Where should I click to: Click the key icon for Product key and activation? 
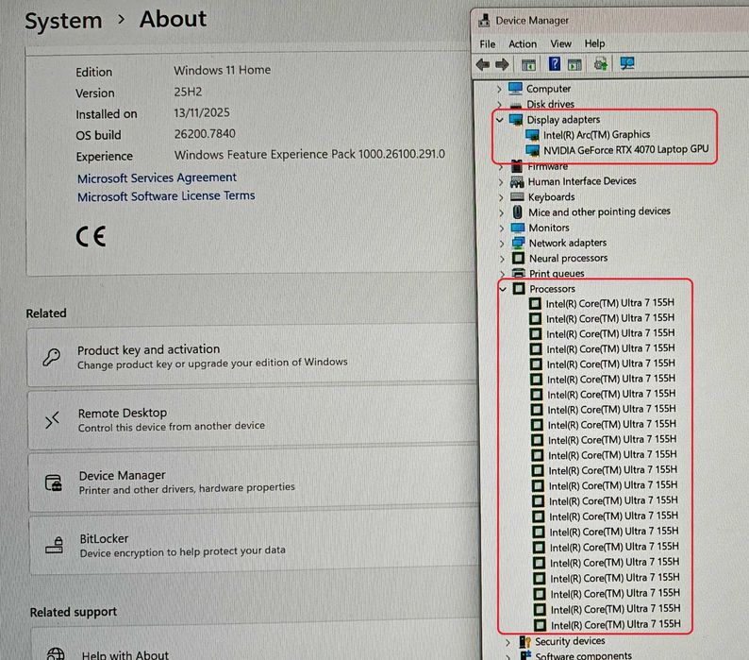(x=52, y=357)
